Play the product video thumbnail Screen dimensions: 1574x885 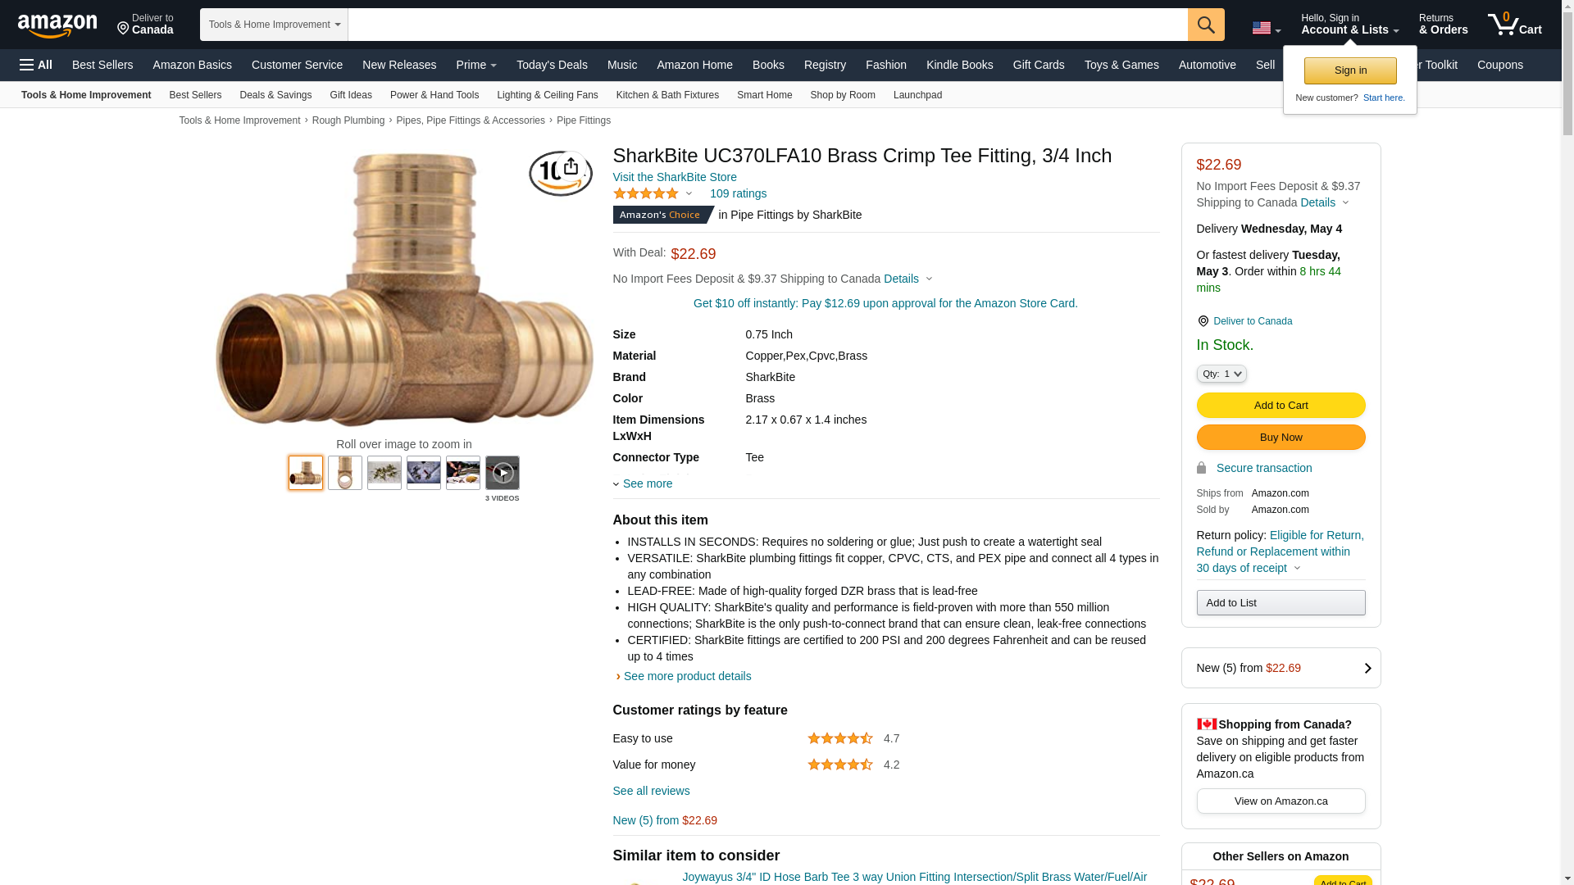[x=503, y=473]
